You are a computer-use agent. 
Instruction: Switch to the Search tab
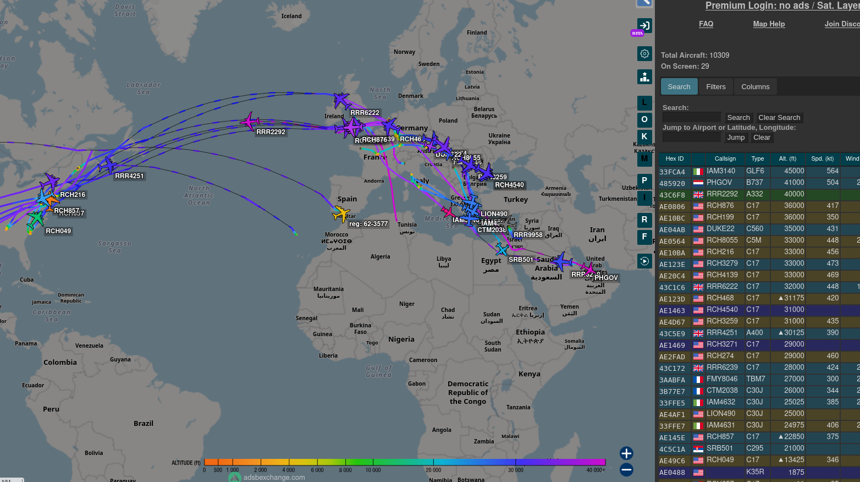pos(679,87)
